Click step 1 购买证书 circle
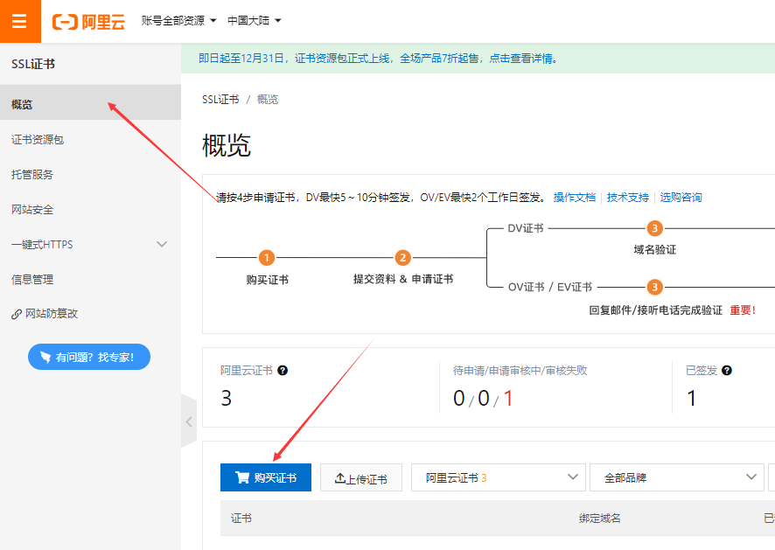 pos(267,258)
